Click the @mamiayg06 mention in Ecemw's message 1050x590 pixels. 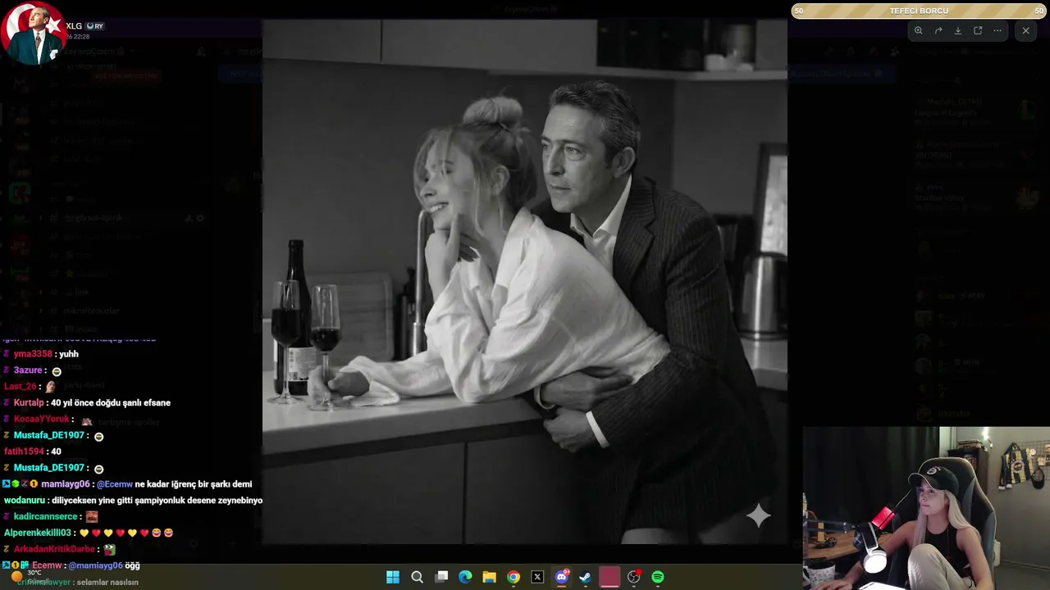(x=95, y=565)
